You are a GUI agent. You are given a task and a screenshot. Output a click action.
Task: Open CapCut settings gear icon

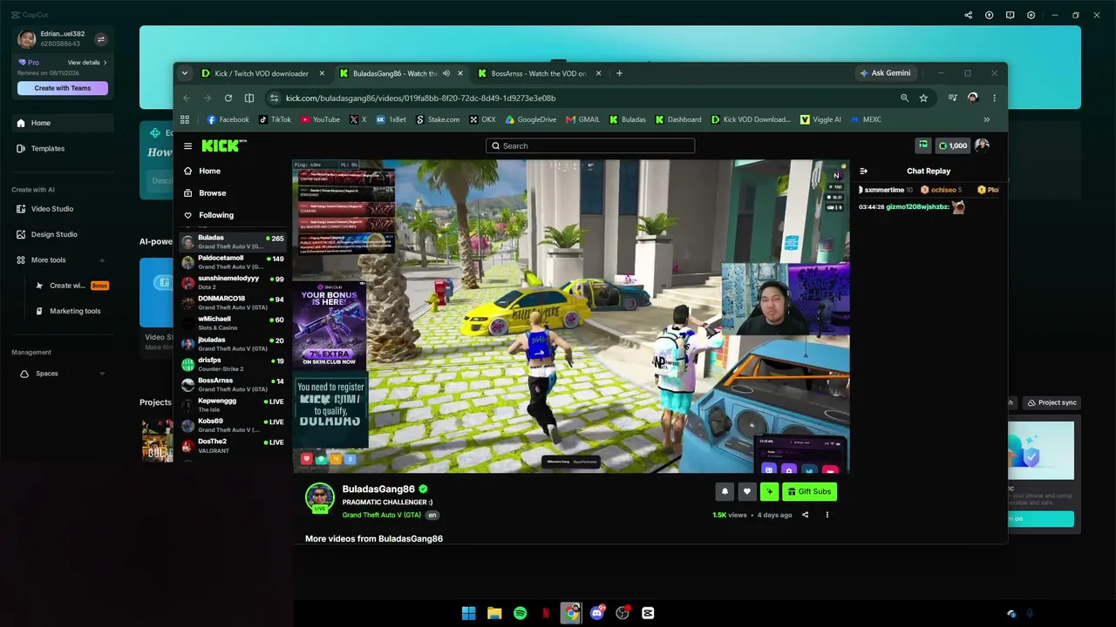1031,15
